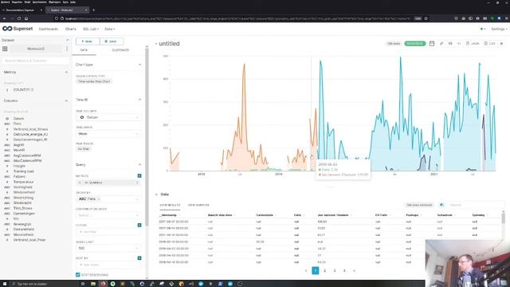
Task: Click the Run button
Action: [88, 41]
